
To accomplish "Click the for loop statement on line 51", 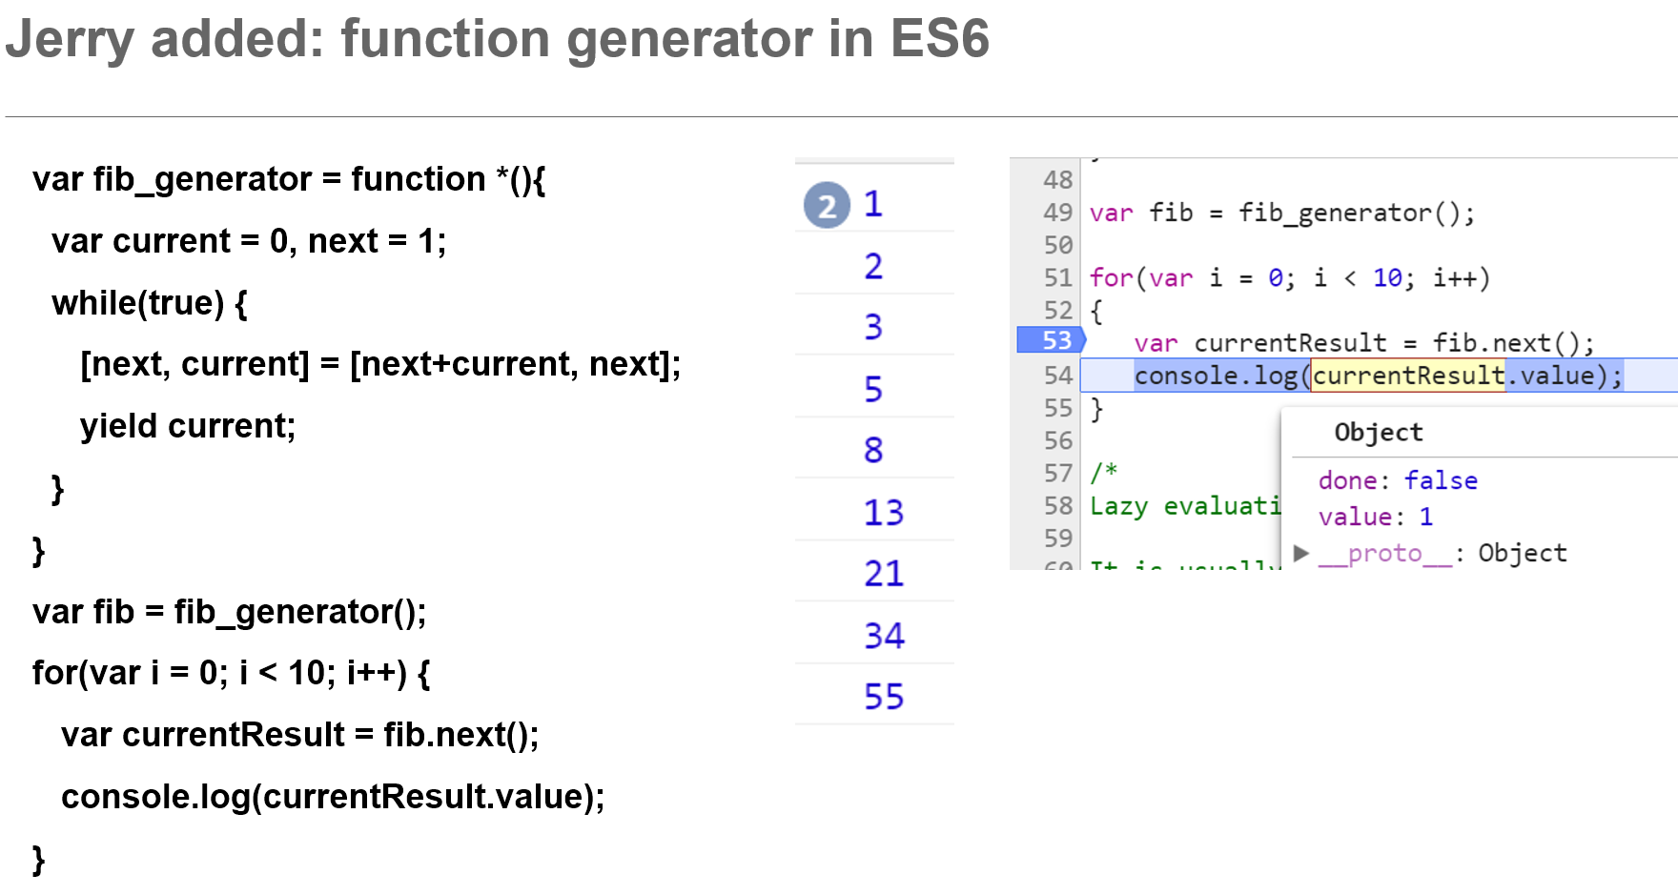I will tap(1289, 277).
